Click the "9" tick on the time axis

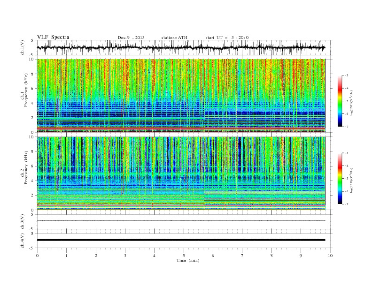click(x=301, y=256)
